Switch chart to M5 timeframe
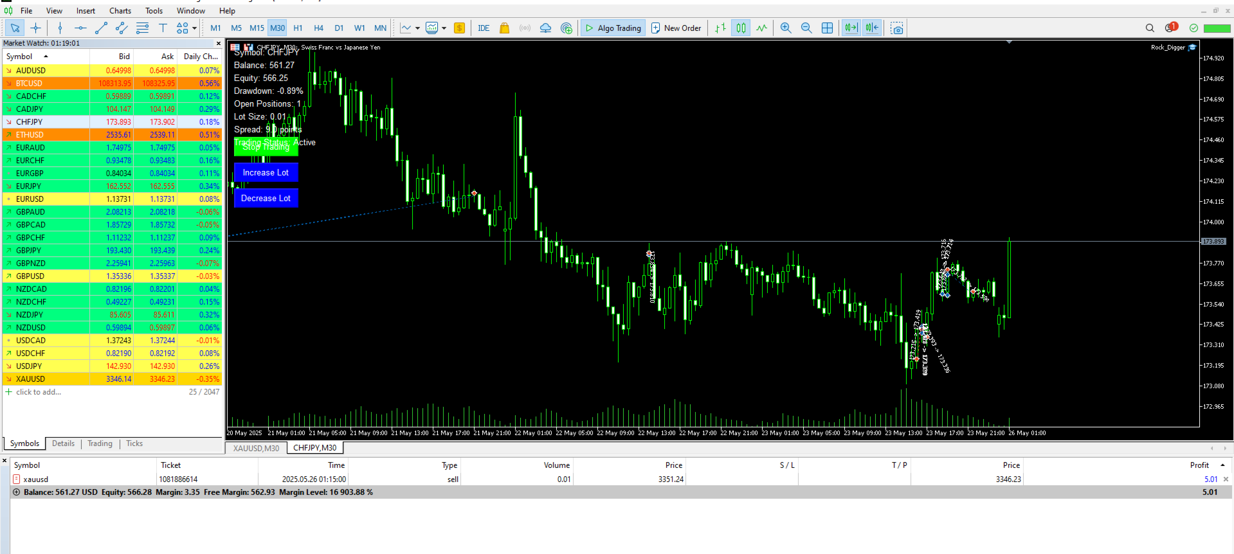This screenshot has height=554, width=1234. click(236, 28)
